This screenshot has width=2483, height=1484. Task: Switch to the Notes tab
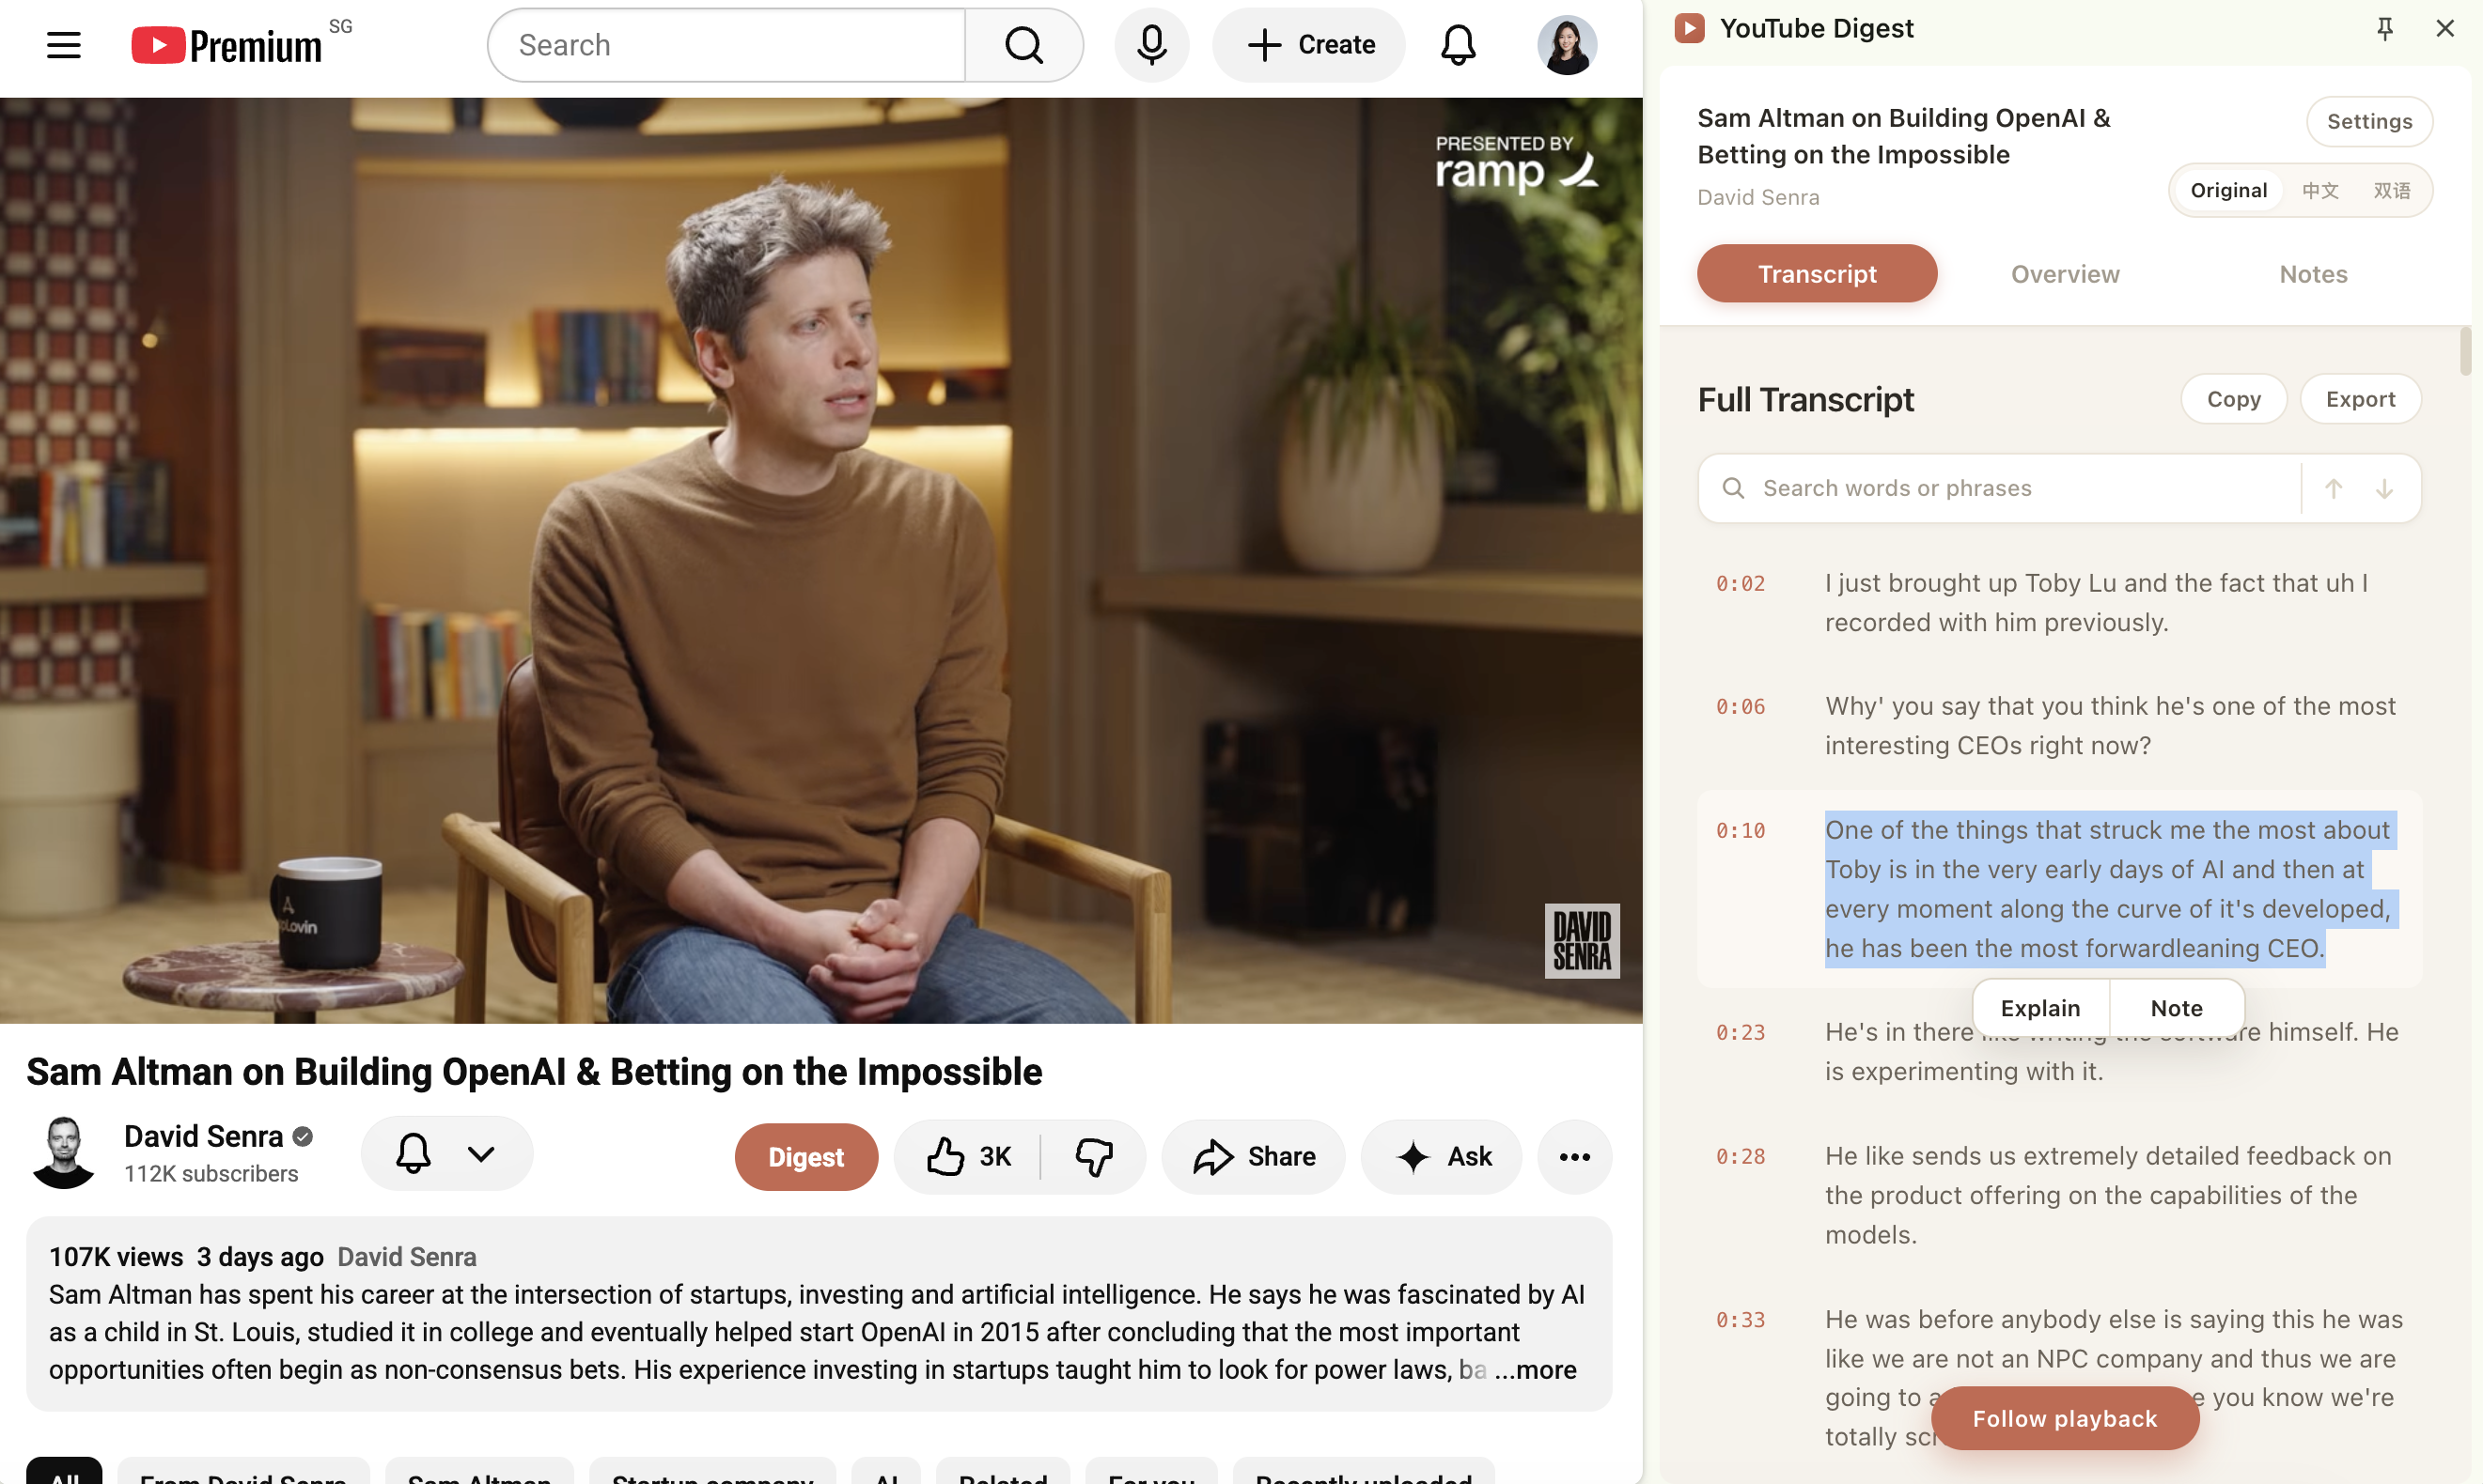tap(2313, 273)
